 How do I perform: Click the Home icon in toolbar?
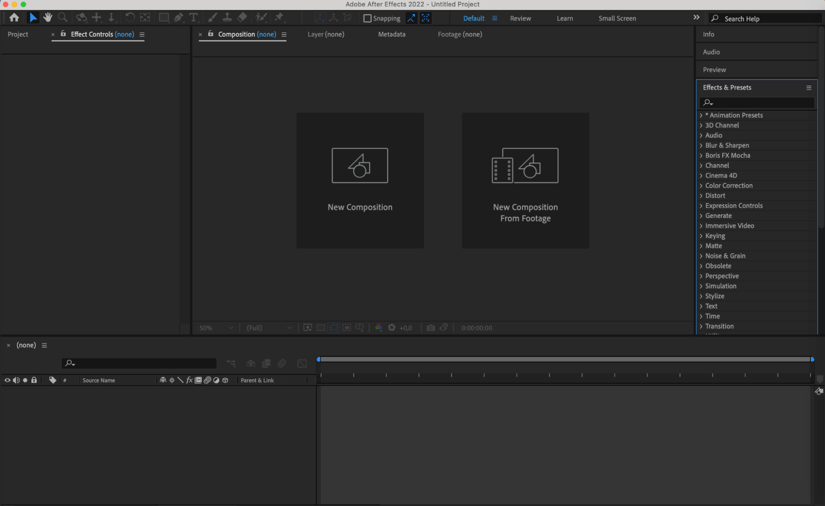14,17
